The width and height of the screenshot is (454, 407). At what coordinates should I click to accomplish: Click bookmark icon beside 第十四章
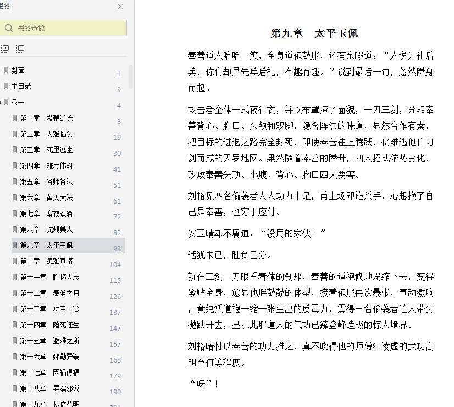(15, 325)
